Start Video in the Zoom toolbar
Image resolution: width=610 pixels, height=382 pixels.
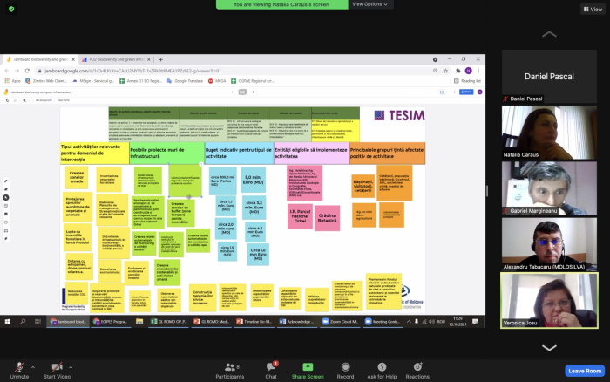pyautogui.click(x=57, y=371)
